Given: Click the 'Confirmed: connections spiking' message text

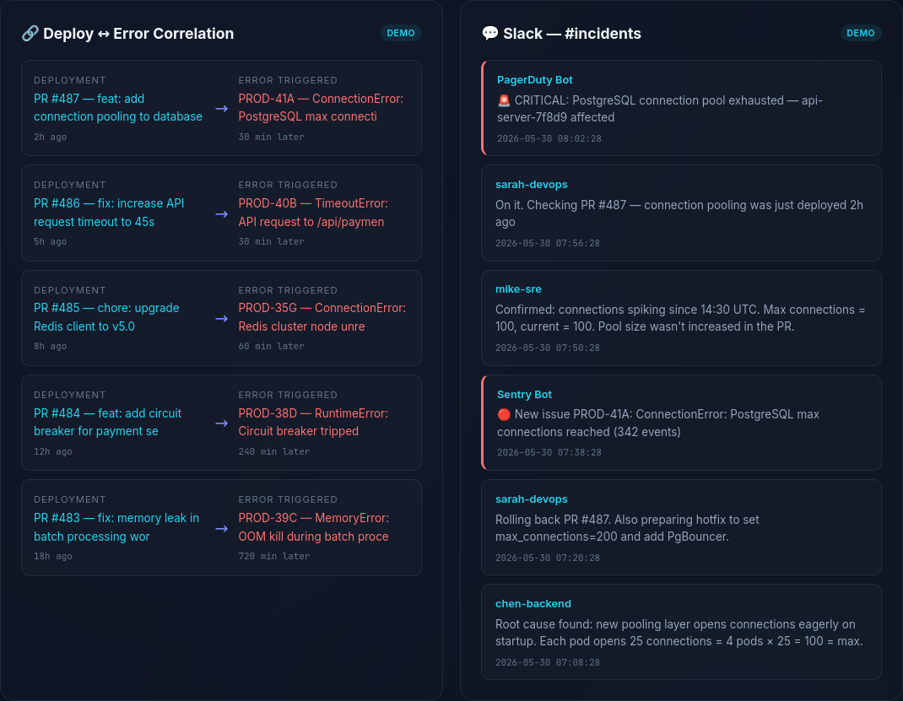Looking at the screenshot, I should coord(680,318).
